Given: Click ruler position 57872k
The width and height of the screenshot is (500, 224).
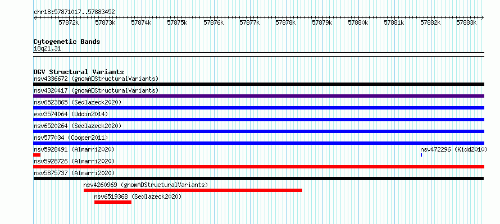Looking at the screenshot, I should point(69,22).
